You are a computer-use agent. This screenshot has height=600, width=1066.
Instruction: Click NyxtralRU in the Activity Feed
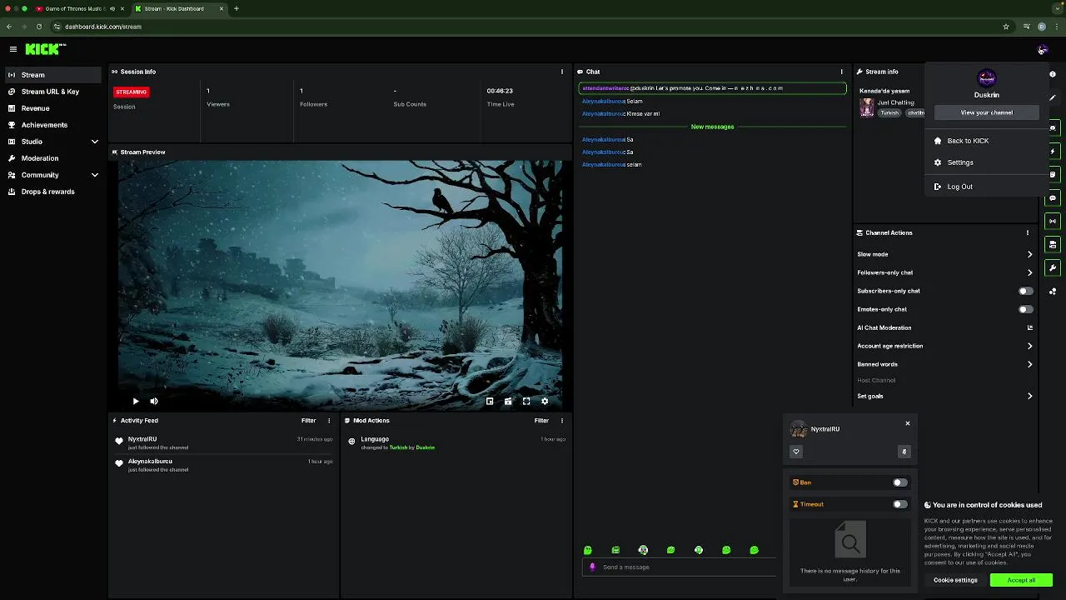142,439
